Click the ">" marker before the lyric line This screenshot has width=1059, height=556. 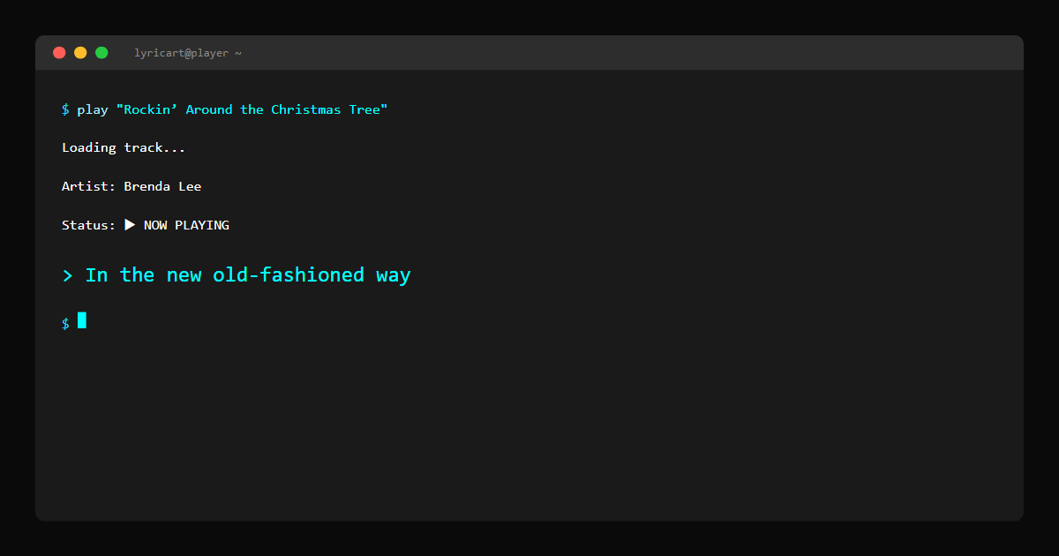click(67, 275)
